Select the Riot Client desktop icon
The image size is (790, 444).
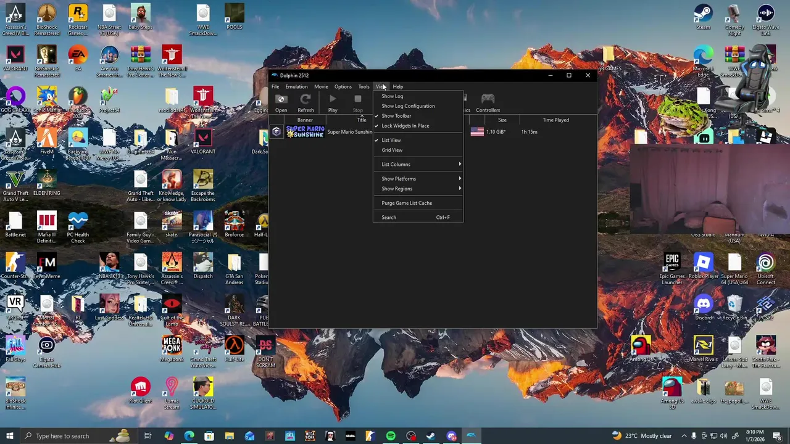pos(141,391)
